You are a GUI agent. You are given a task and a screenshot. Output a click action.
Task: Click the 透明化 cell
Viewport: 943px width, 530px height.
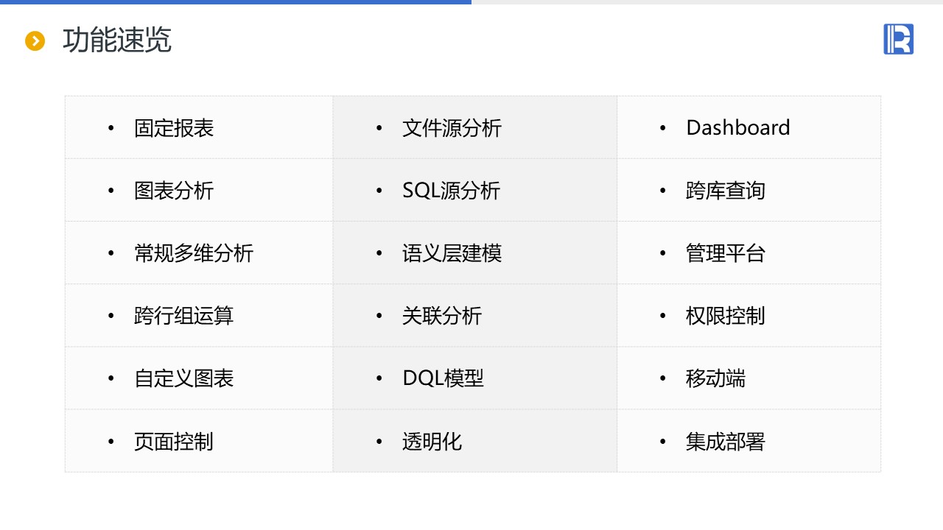(x=432, y=442)
